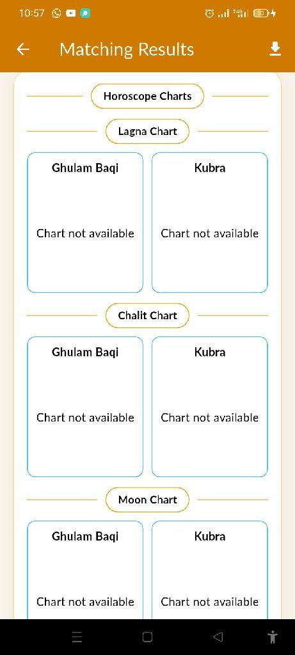Open the WhatsApp notification icon
Screen dimensions: 295x655
(x=56, y=13)
